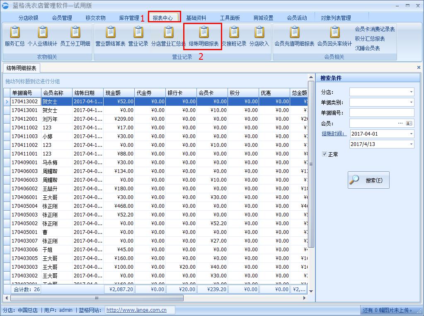Open the 分店收入 report
Image resolution: width=424 pixels, height=316 pixels.
259,37
